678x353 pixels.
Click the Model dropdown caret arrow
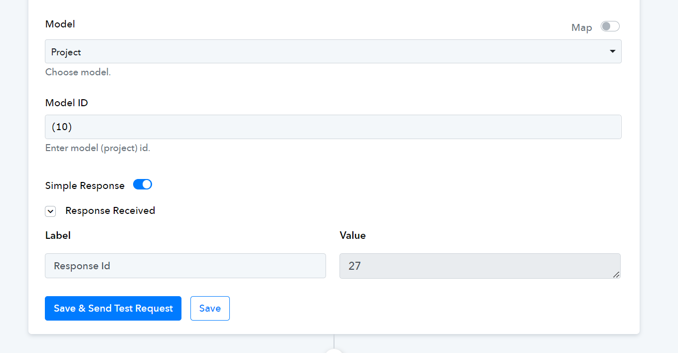(613, 51)
